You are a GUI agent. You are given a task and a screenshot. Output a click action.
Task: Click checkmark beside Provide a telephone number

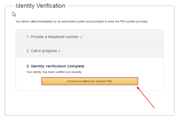pyautogui.click(x=81, y=37)
